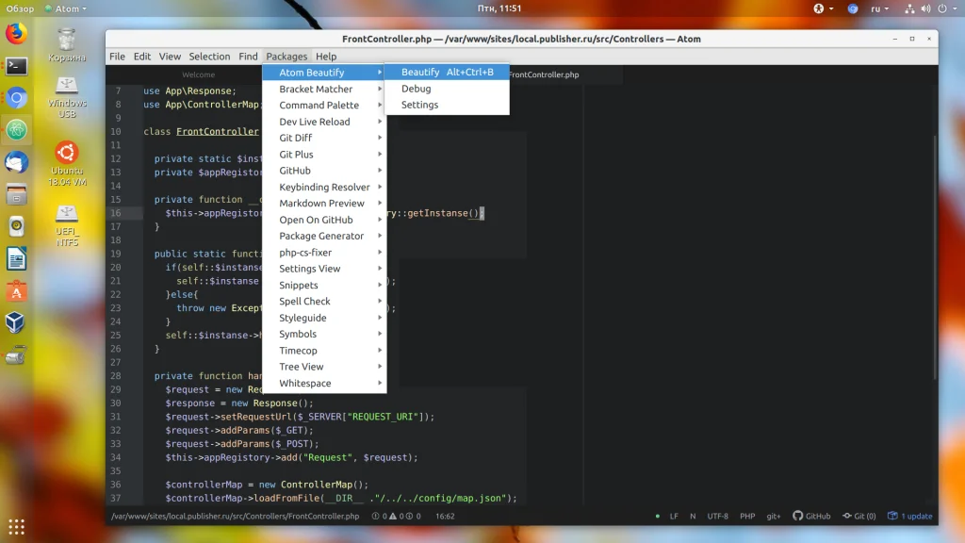Open the Git (0) status bar panel

pos(858,517)
